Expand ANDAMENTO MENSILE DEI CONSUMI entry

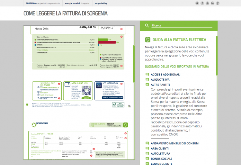coord(175,143)
